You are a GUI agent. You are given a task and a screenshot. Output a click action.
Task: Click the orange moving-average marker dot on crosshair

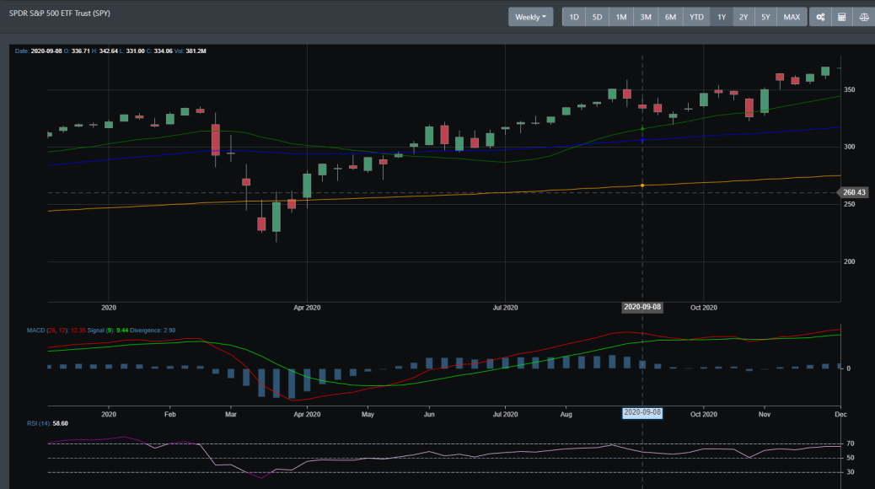(x=642, y=185)
